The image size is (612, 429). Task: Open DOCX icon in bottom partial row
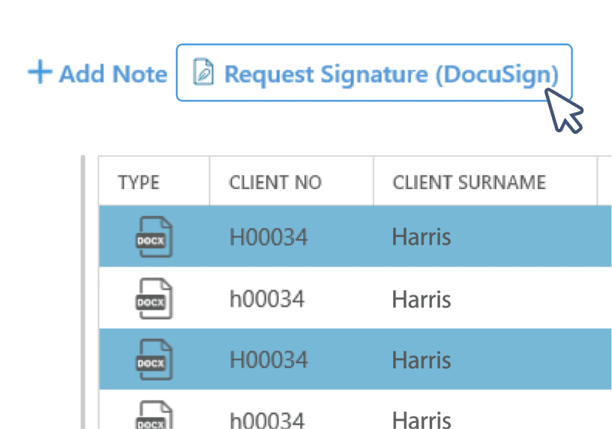point(154,415)
